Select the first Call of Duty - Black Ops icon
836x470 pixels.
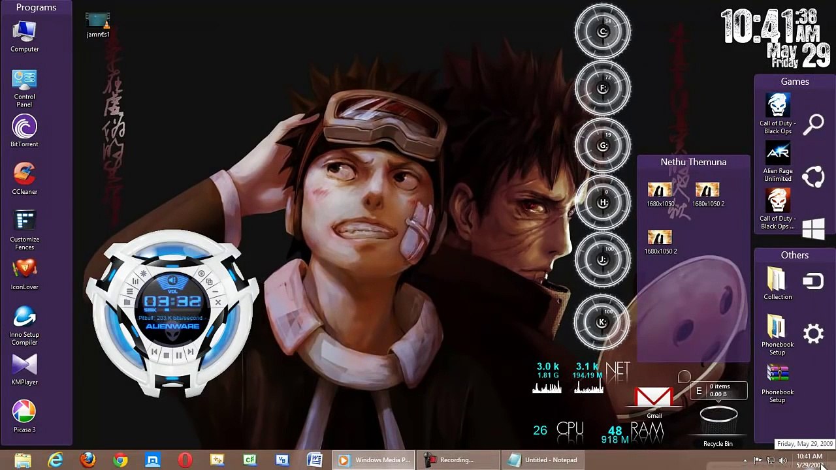[x=777, y=114]
